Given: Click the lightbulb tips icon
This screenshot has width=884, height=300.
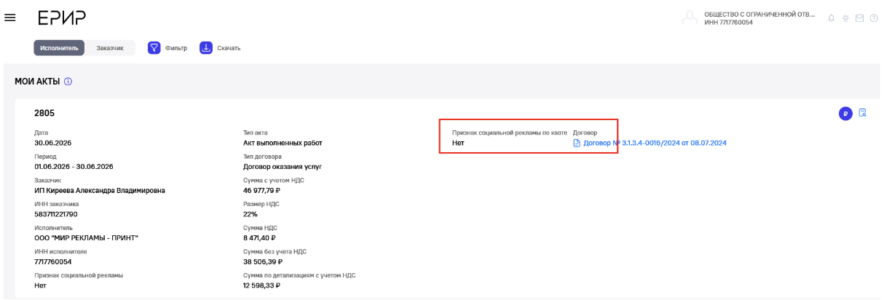Looking at the screenshot, I should 845,18.
